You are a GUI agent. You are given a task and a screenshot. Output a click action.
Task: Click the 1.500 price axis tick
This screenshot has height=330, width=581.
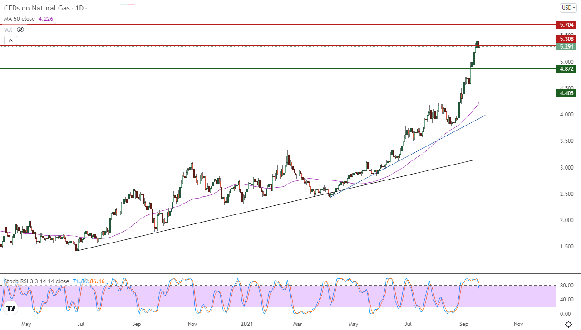pos(566,247)
